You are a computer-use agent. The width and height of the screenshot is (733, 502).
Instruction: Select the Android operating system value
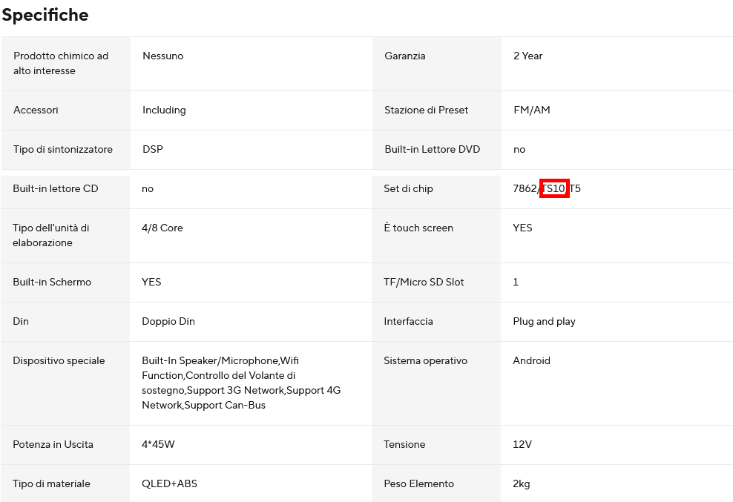531,360
